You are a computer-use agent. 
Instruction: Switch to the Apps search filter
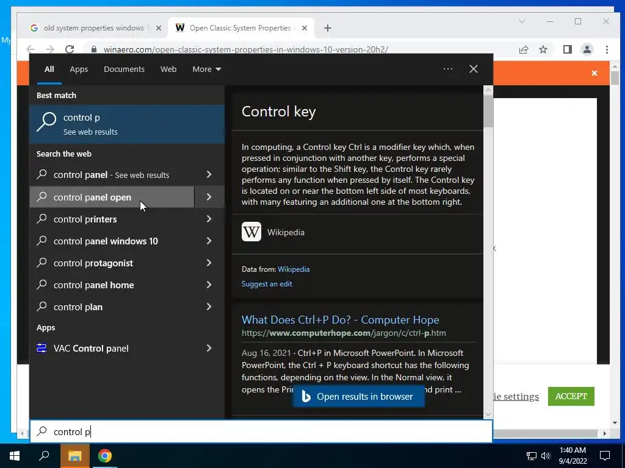(x=79, y=69)
